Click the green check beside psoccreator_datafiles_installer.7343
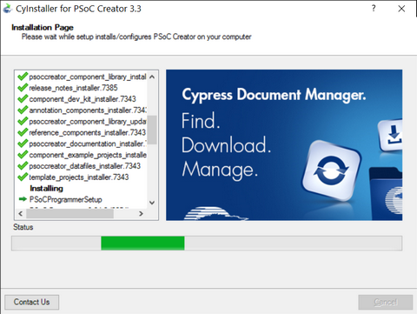Image resolution: width=417 pixels, height=314 pixels. [23, 166]
